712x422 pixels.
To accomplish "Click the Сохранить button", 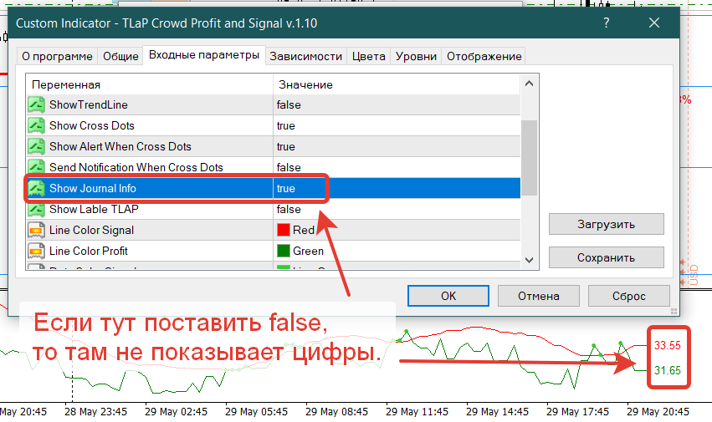I will click(x=607, y=257).
